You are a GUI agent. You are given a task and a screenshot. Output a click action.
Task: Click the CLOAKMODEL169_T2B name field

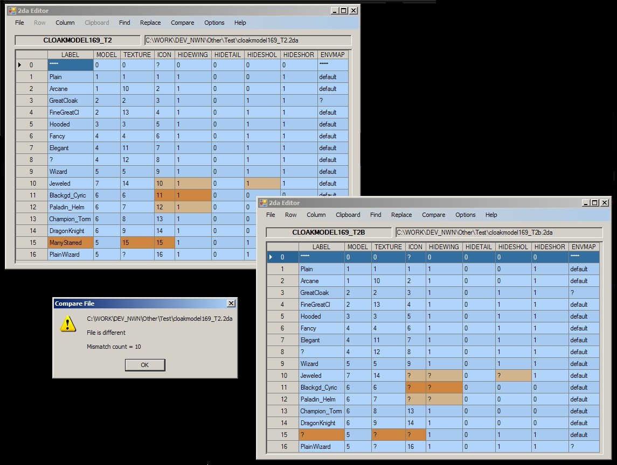pos(329,232)
